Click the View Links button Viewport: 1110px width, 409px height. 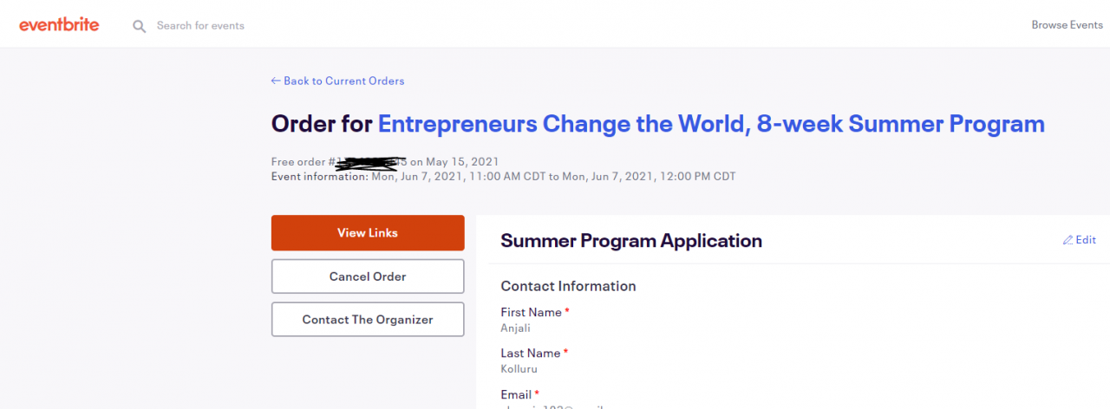(x=368, y=233)
